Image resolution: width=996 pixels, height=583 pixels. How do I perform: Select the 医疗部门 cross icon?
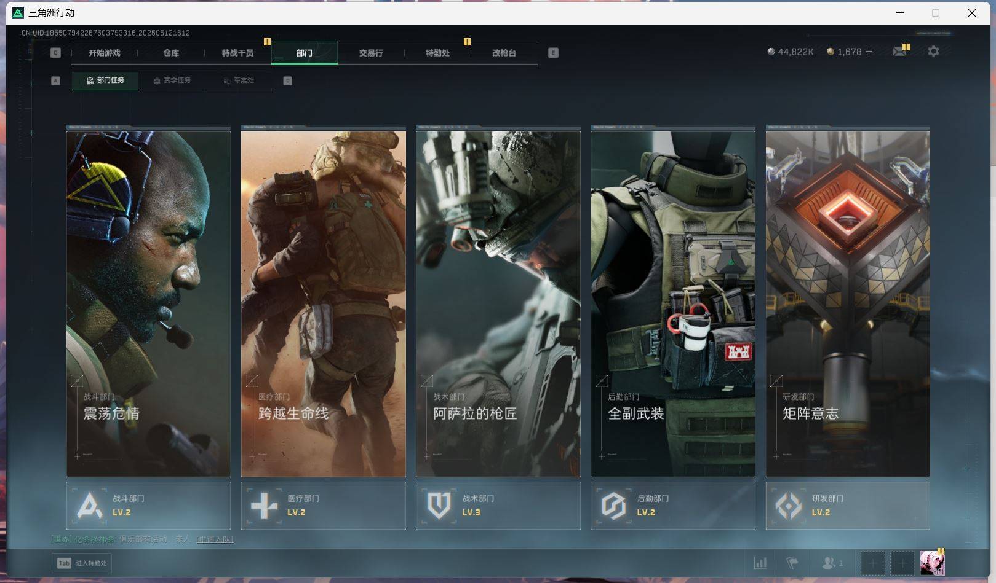point(265,506)
